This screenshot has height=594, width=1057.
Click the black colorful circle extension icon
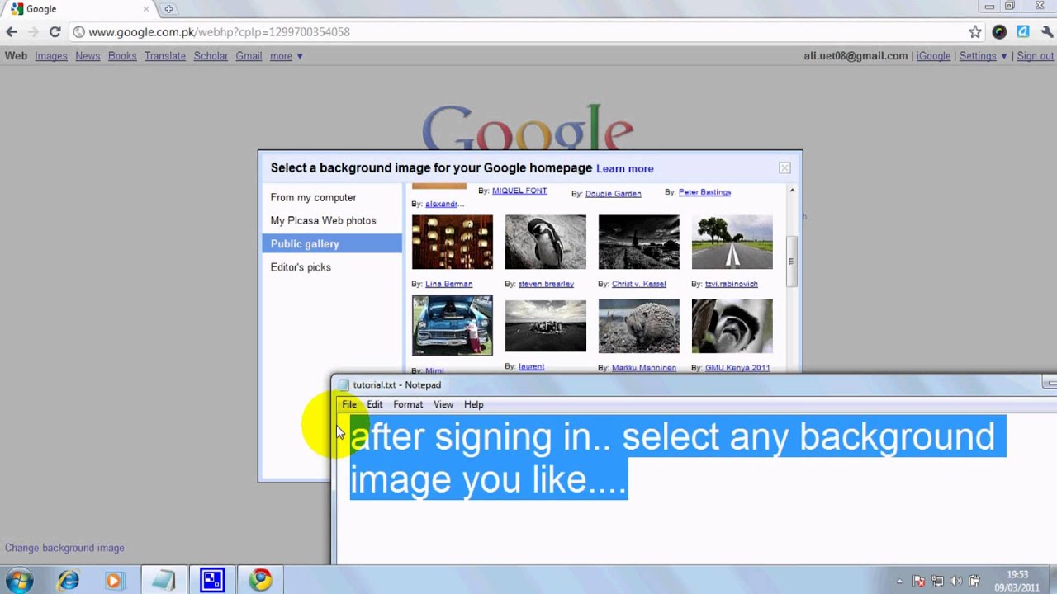[999, 32]
